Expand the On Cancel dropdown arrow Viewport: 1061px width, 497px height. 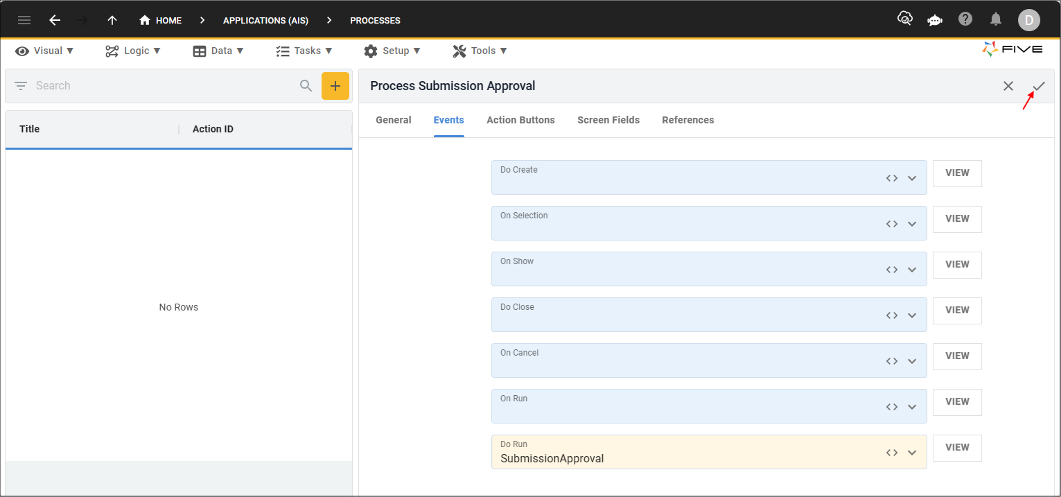(x=912, y=361)
